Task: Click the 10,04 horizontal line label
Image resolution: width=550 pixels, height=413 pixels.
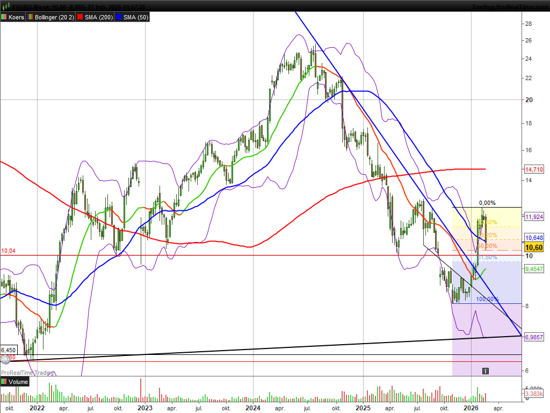Action: 9,251
